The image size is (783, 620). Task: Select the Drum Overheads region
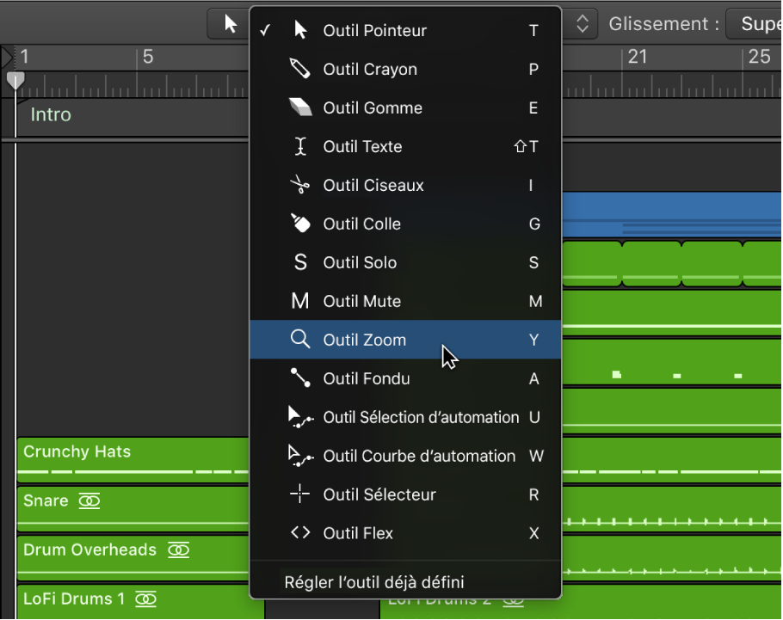133,558
